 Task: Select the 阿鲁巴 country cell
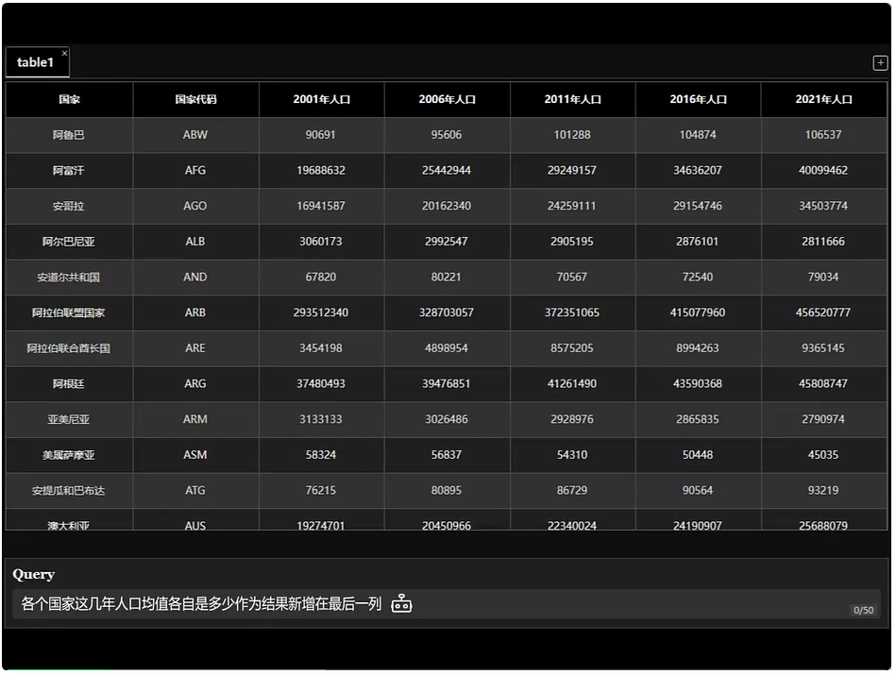tap(69, 135)
